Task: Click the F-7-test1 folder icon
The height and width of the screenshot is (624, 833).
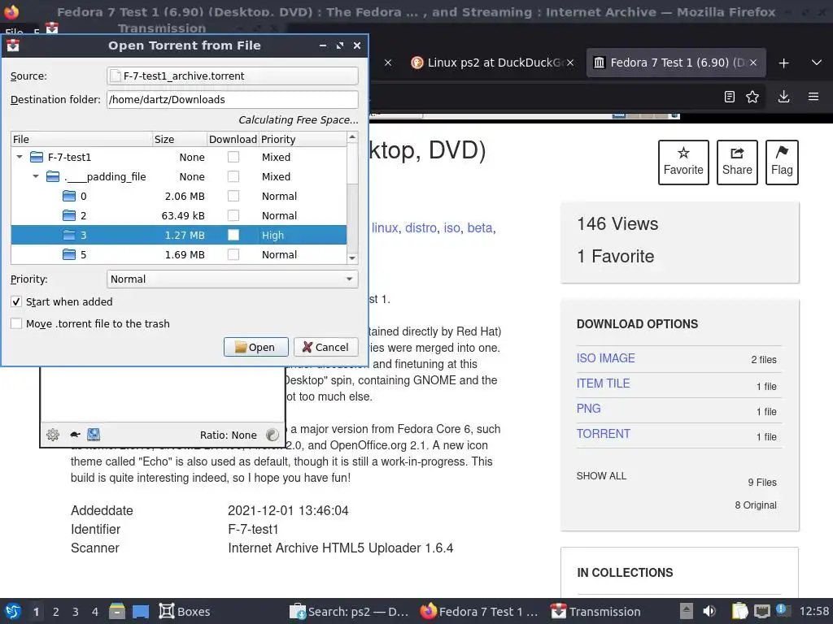Action: coord(37,157)
